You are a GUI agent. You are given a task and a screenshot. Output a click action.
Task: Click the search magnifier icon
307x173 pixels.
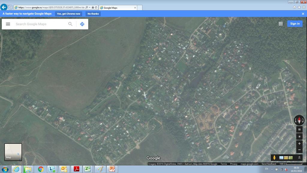point(70,24)
